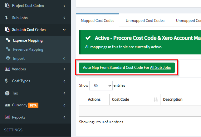Open the Import sidebar item
Screen dimensions: 201x137
tap(19, 58)
